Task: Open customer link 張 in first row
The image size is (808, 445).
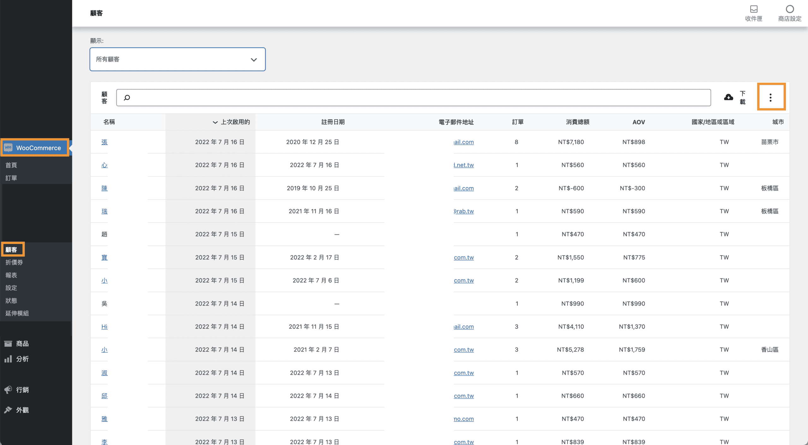Action: (104, 142)
